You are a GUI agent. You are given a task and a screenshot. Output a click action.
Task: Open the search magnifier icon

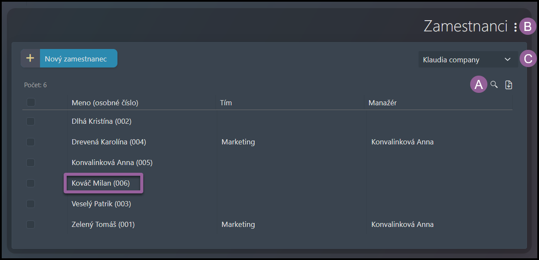coord(494,85)
